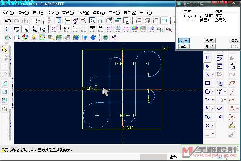Open the 工具(T) menu
241x161 pixels.
coord(114,13)
